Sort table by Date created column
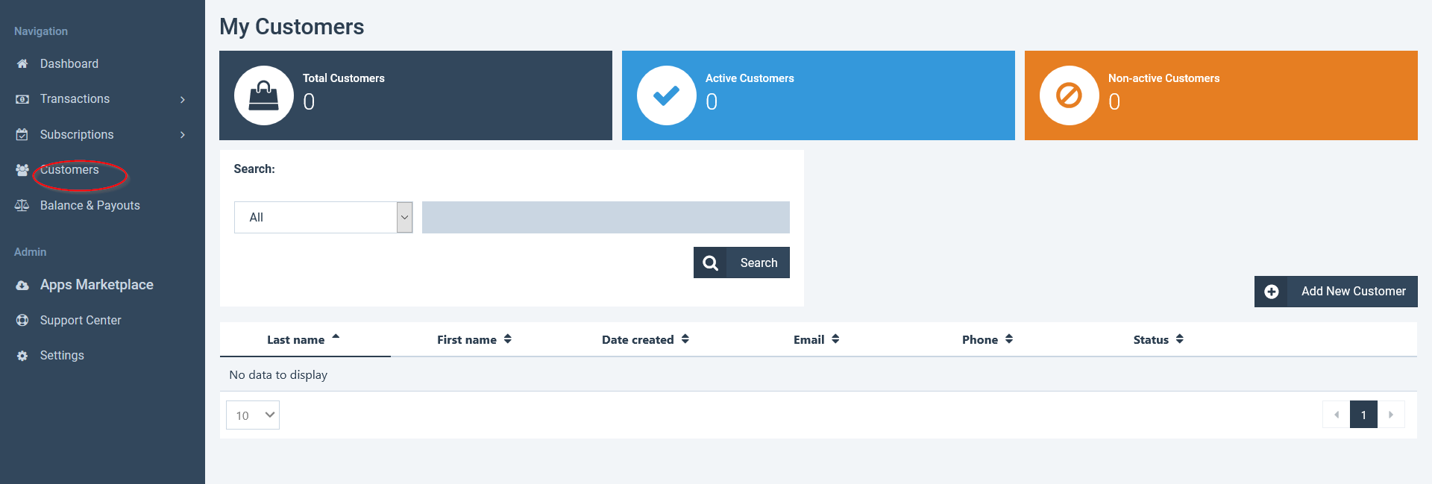This screenshot has height=484, width=1432. click(644, 340)
